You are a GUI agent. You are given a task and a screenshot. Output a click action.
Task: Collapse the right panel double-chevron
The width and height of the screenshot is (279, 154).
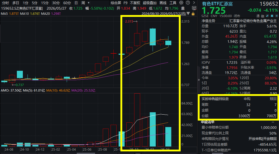(x=199, y=80)
